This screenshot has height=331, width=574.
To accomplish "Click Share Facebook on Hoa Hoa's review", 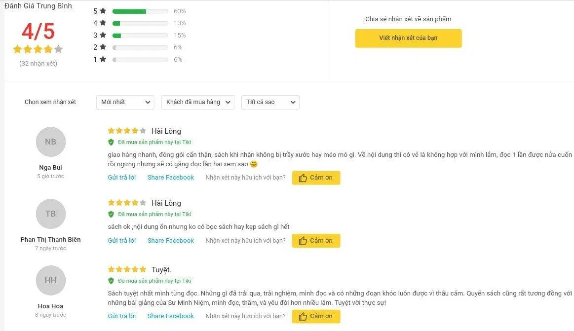I will click(x=170, y=316).
